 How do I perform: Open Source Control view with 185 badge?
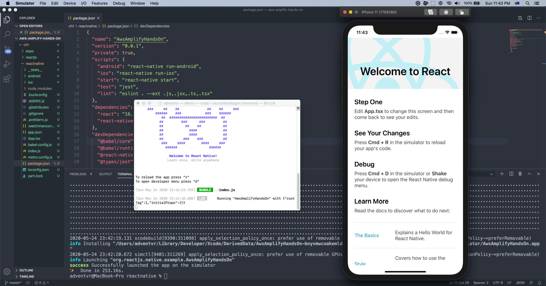click(7, 49)
